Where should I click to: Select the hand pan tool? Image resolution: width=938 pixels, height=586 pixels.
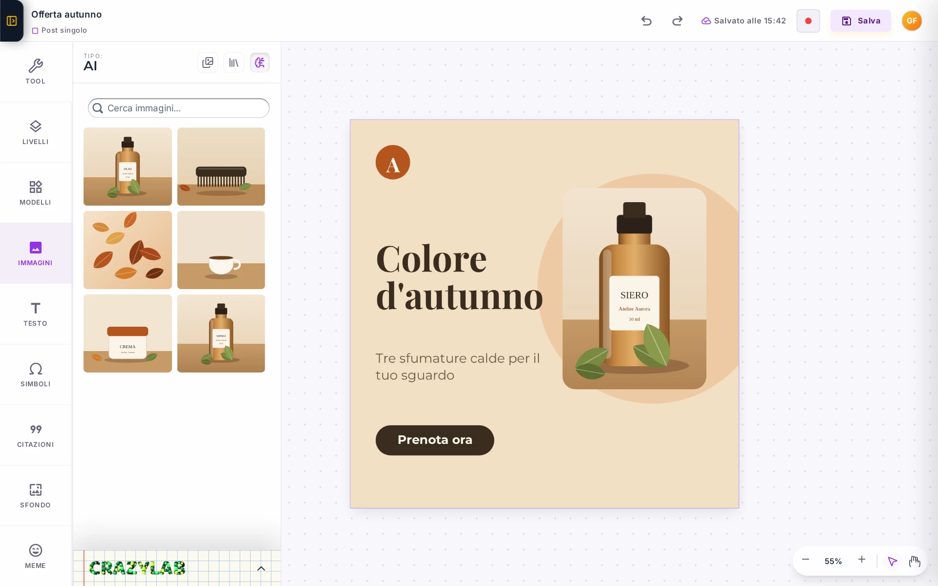point(915,562)
